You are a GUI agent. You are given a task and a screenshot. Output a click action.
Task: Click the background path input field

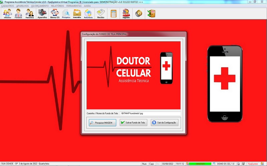click(x=150, y=113)
